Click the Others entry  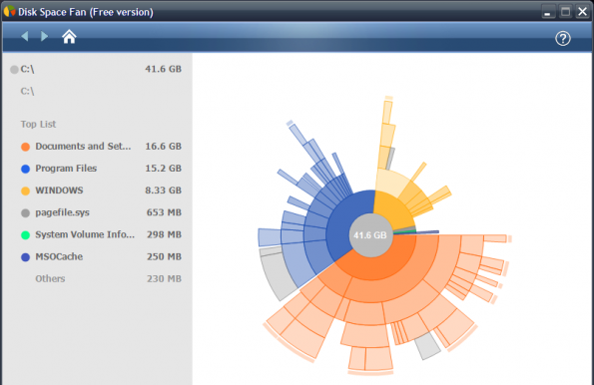coord(101,279)
